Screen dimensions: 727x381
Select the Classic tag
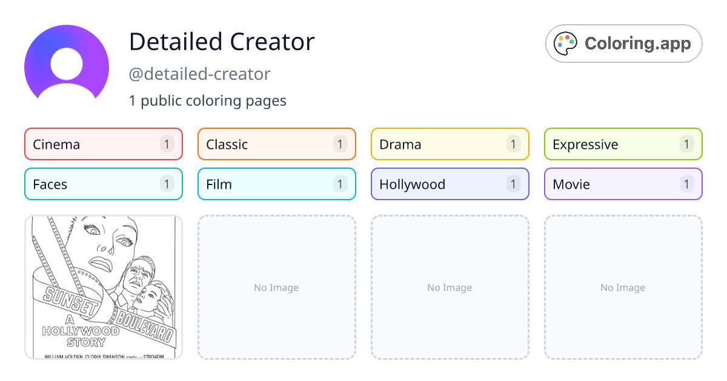coord(277,144)
